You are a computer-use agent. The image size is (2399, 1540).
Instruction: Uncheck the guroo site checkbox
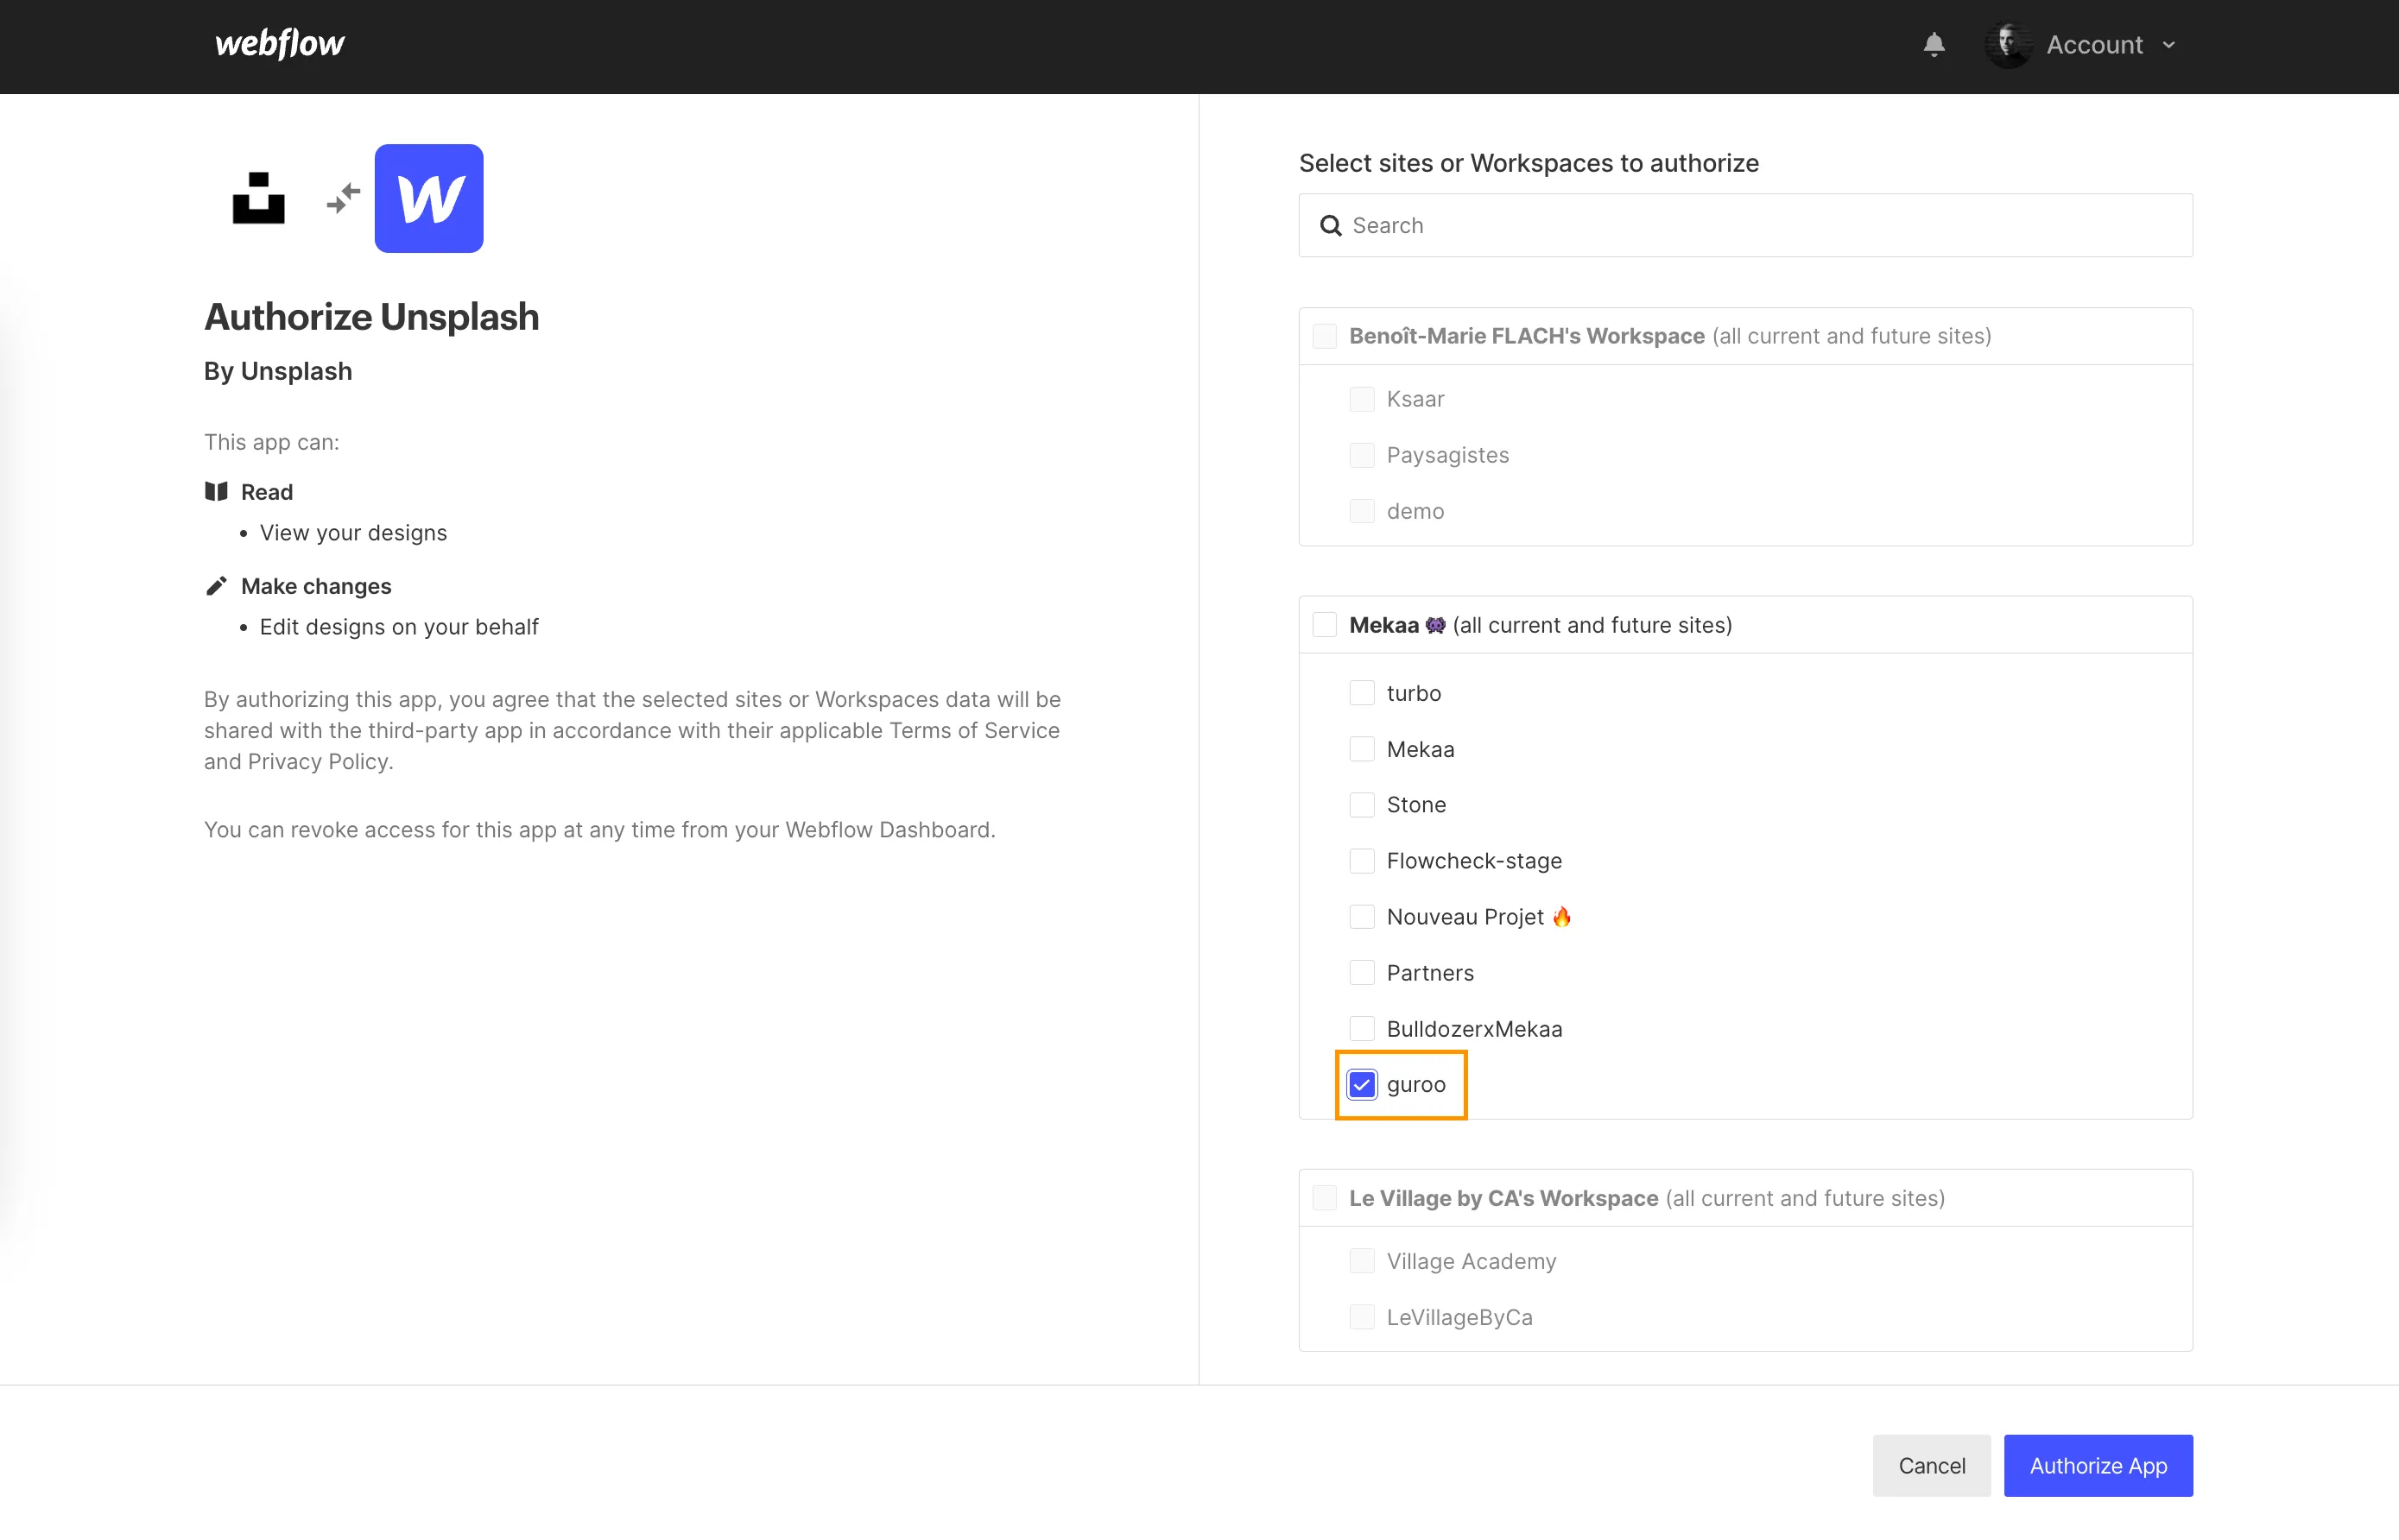[x=1362, y=1085]
